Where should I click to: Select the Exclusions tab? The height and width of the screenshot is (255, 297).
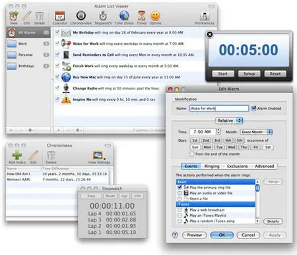[238, 166]
